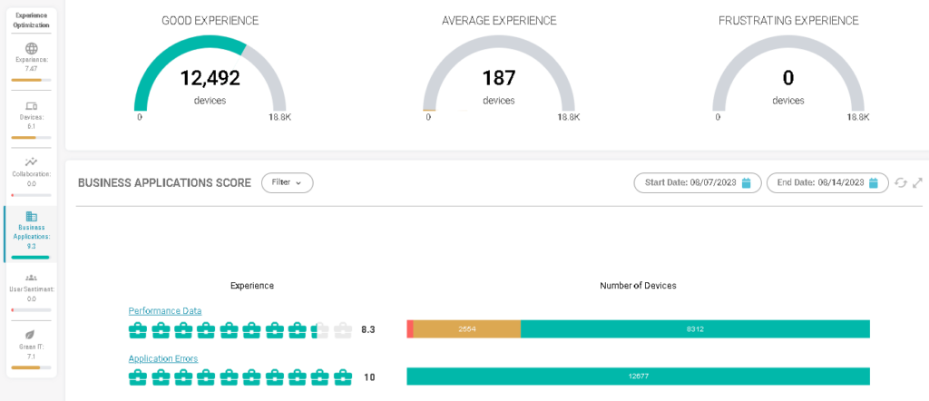The height and width of the screenshot is (401, 929).
Task: Click the orange 2554 devices bar segment
Action: click(466, 328)
